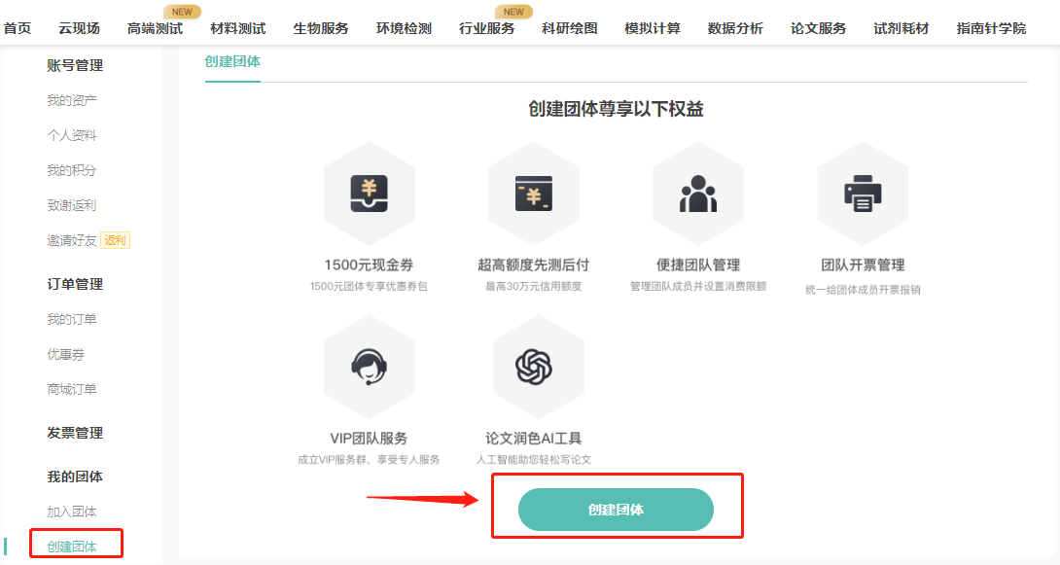The image size is (1060, 565).
Task: Open the 材料测试 navigation menu
Action: pos(235,28)
